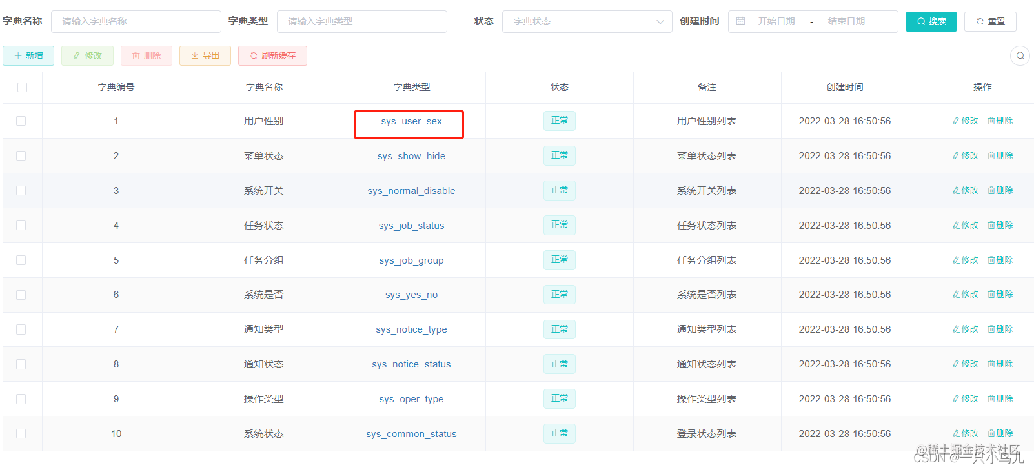The height and width of the screenshot is (470, 1034).
Task: Edit the 通知类型 row
Action: [x=966, y=329]
